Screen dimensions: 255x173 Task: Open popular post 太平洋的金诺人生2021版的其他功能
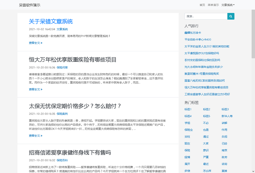pos(207,46)
